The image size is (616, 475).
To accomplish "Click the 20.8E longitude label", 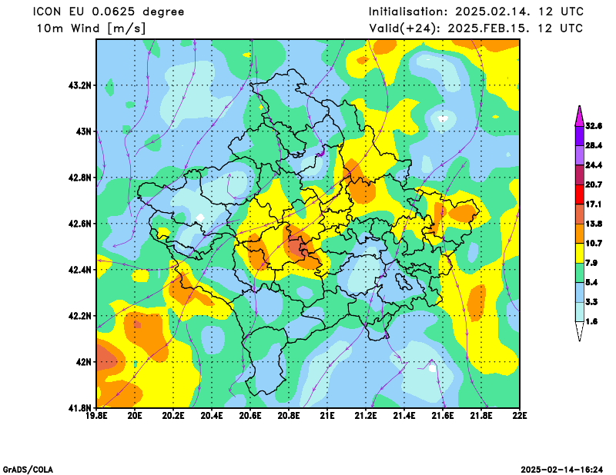I will tap(289, 416).
